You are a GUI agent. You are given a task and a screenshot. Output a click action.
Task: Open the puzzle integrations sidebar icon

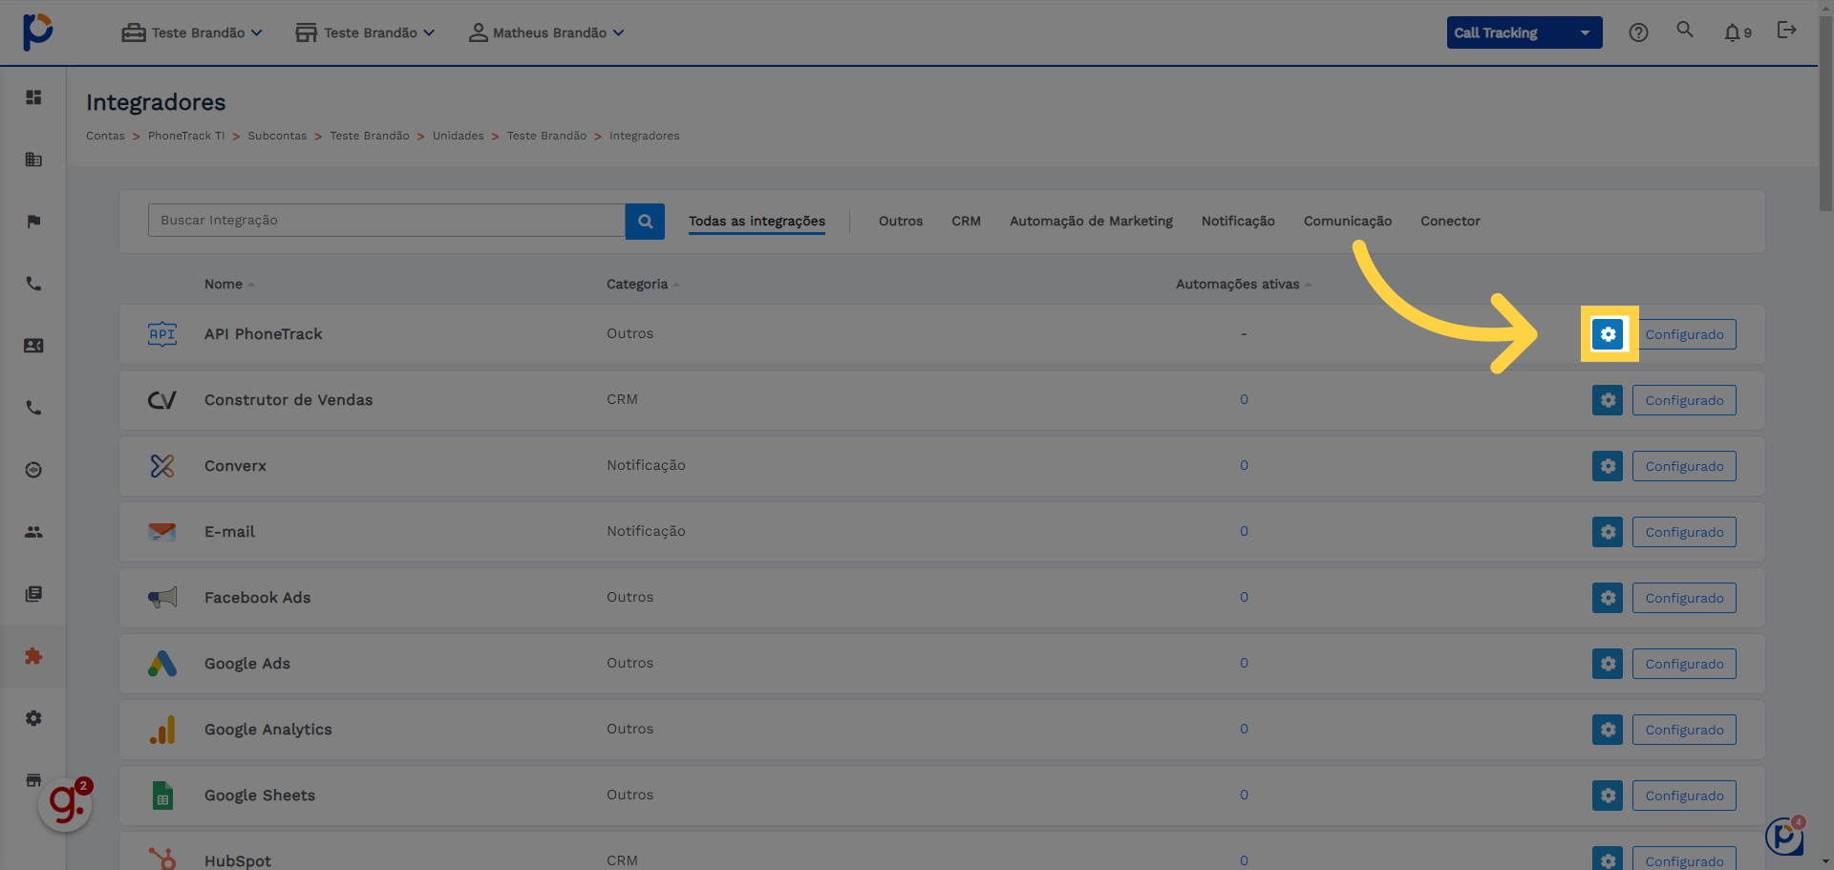point(33,656)
